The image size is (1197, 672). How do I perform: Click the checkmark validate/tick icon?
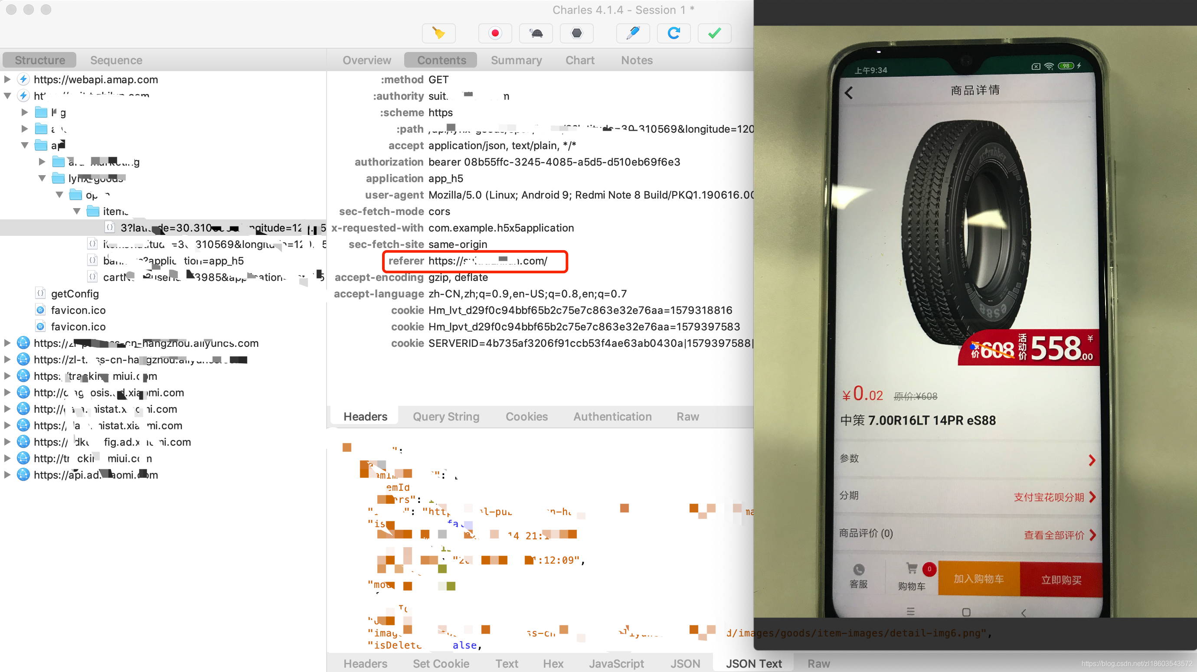[x=714, y=33]
